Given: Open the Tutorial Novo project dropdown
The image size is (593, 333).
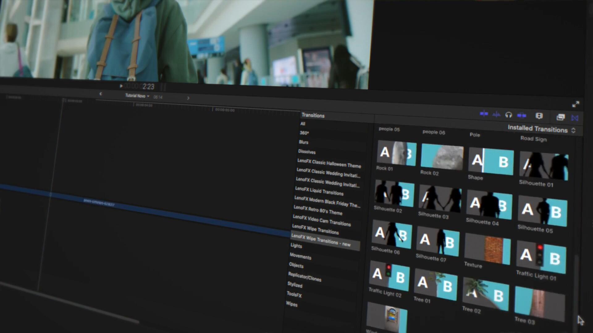Looking at the screenshot, I should [137, 96].
